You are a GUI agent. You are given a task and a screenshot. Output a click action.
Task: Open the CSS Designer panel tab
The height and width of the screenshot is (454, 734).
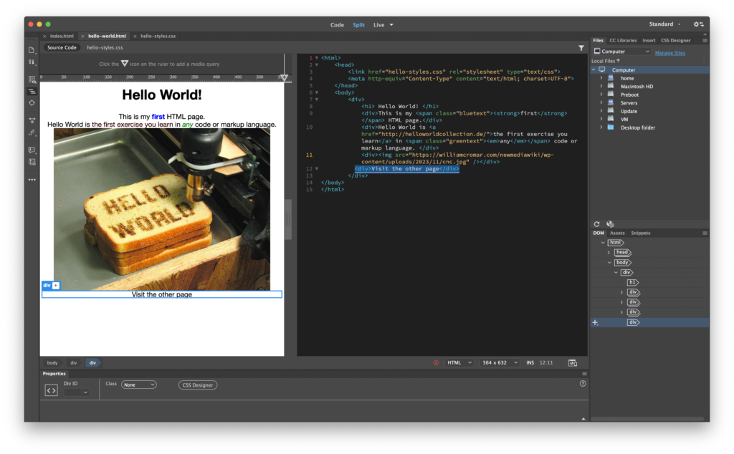[675, 41]
